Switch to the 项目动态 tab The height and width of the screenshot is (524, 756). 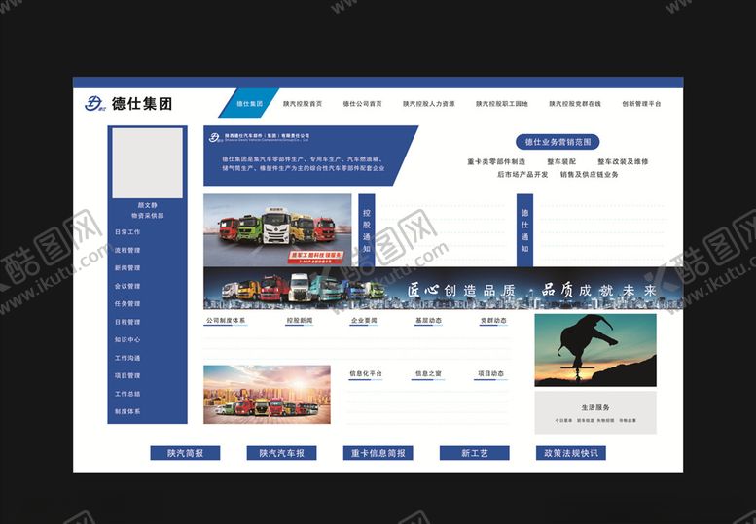[490, 374]
